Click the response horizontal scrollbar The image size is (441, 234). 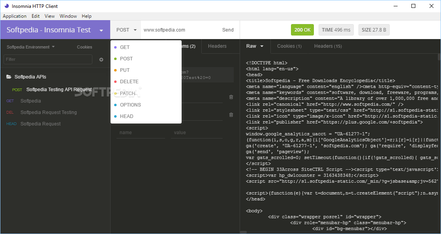click(243, 232)
